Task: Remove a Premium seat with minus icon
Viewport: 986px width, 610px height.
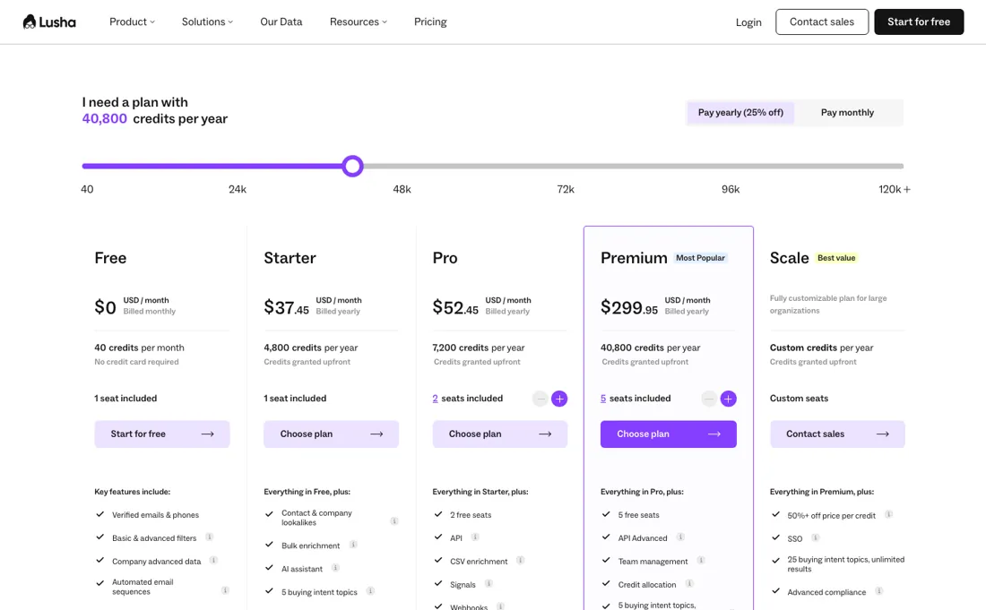Action: coord(709,399)
